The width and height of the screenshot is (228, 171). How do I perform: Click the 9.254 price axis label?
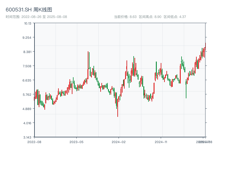click(x=28, y=37)
